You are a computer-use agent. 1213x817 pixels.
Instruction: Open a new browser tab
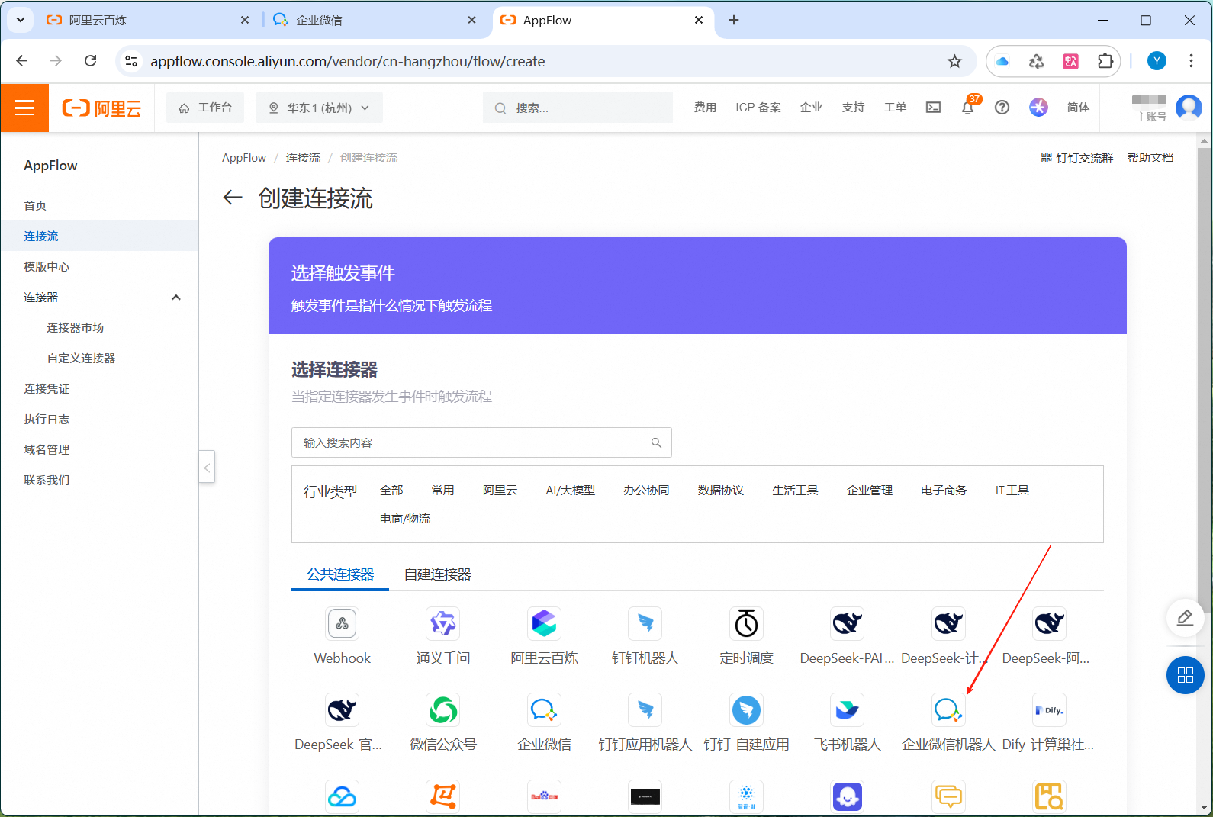[734, 20]
